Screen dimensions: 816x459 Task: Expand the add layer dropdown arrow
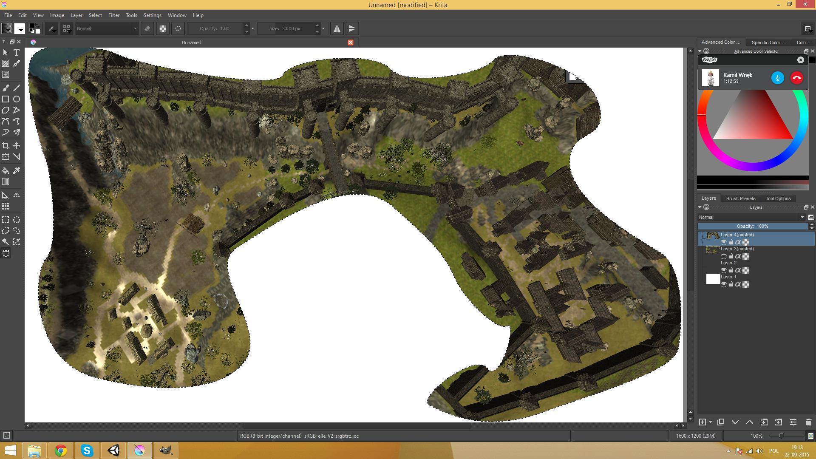coord(710,422)
